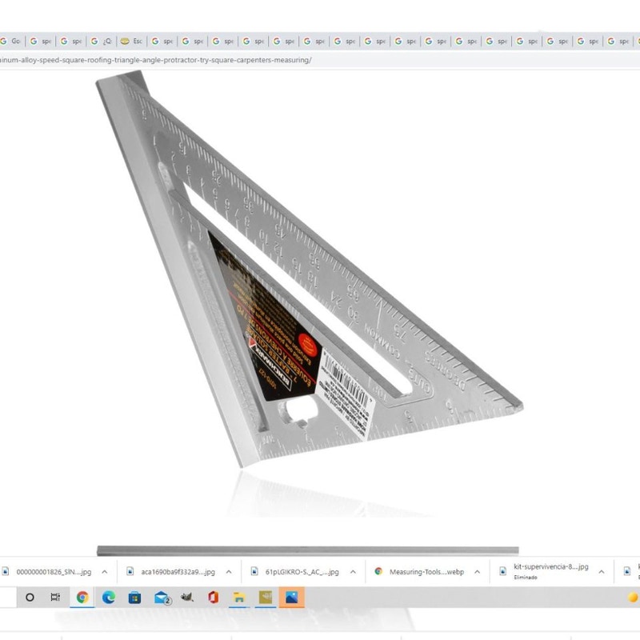Open downloaded file Measuring-Tools.webp
The width and height of the screenshot is (640, 640).
426,572
